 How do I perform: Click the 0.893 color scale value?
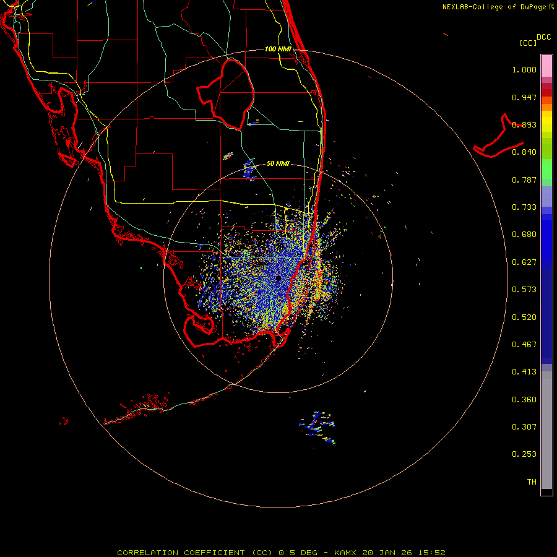pyautogui.click(x=524, y=124)
